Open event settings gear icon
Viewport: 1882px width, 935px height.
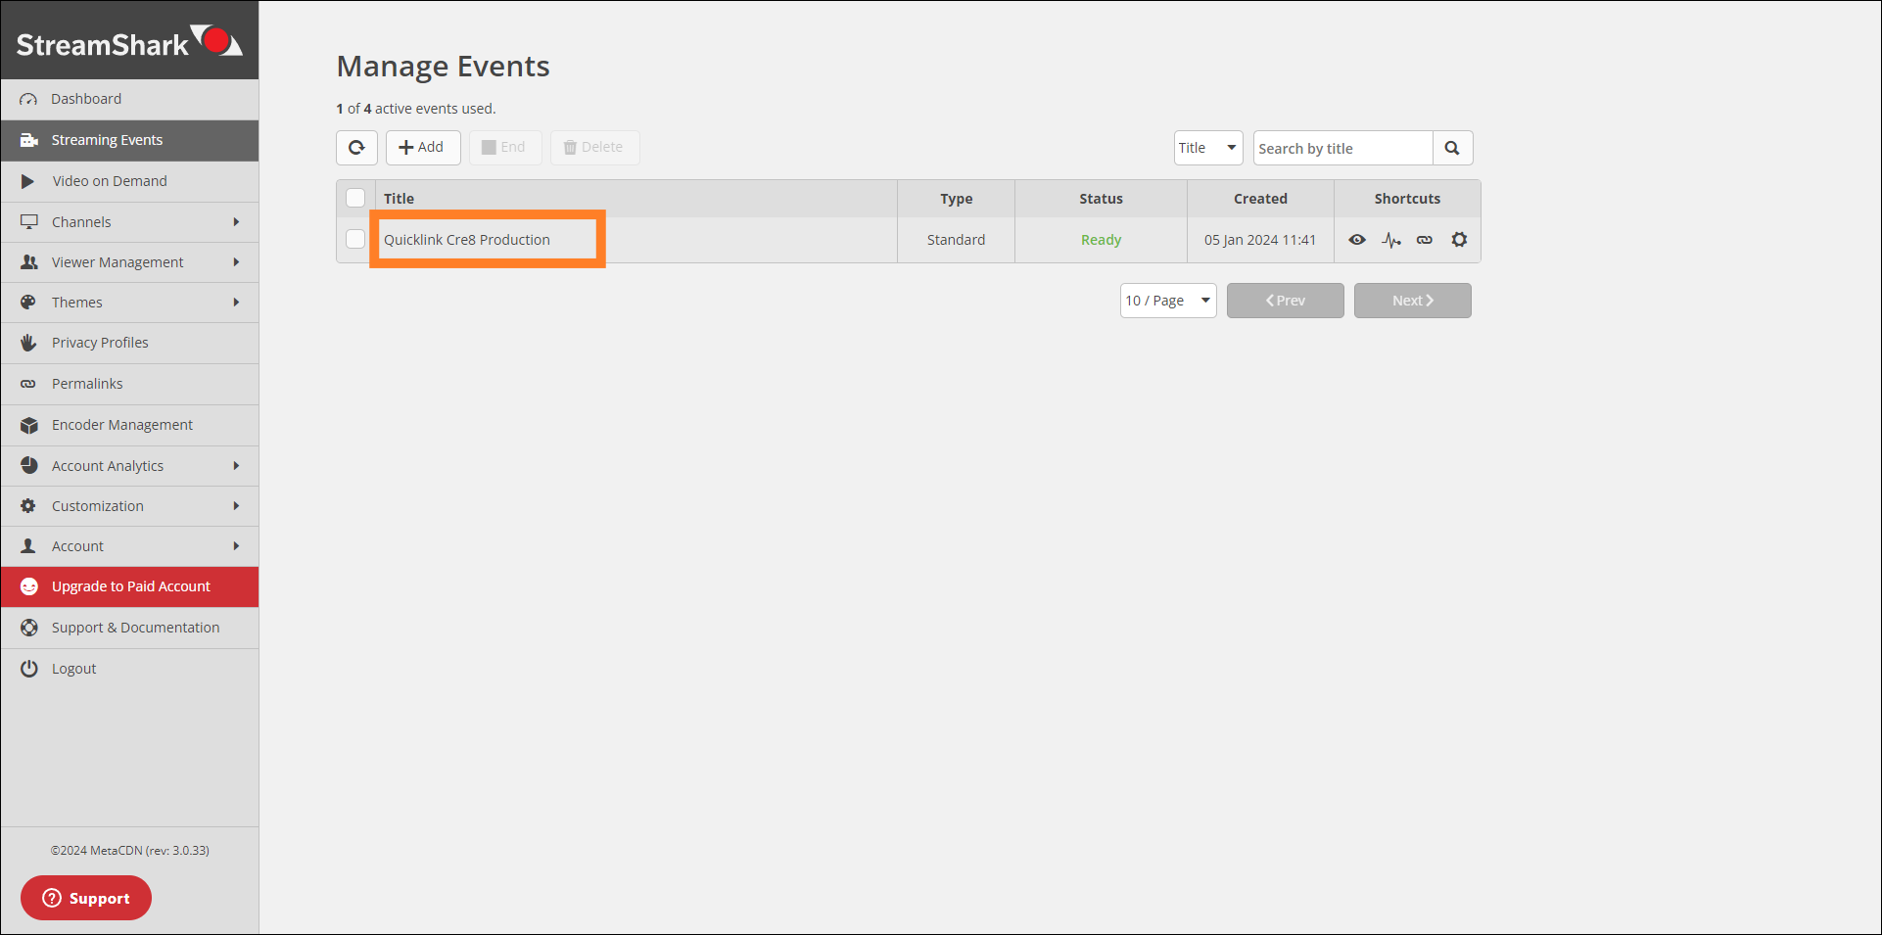pyautogui.click(x=1459, y=240)
